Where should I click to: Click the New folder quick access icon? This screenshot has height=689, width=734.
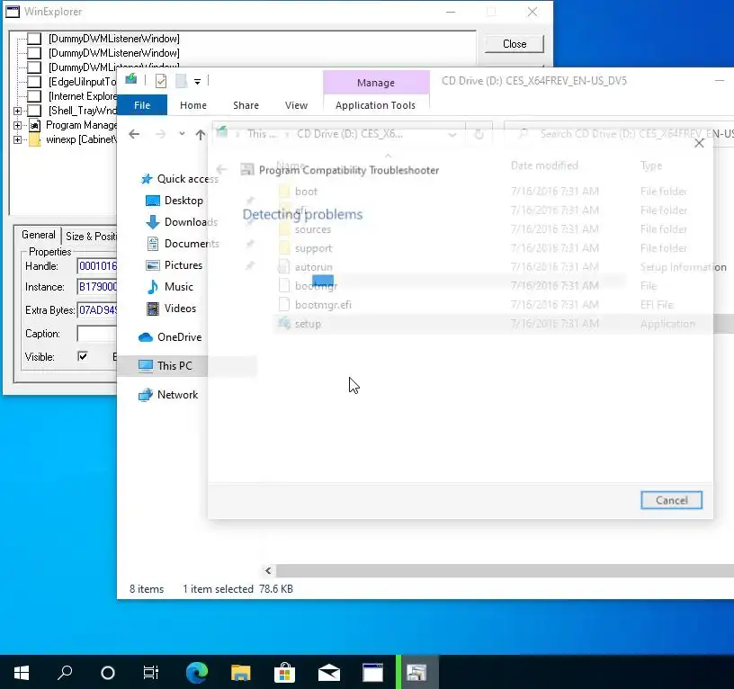(182, 81)
